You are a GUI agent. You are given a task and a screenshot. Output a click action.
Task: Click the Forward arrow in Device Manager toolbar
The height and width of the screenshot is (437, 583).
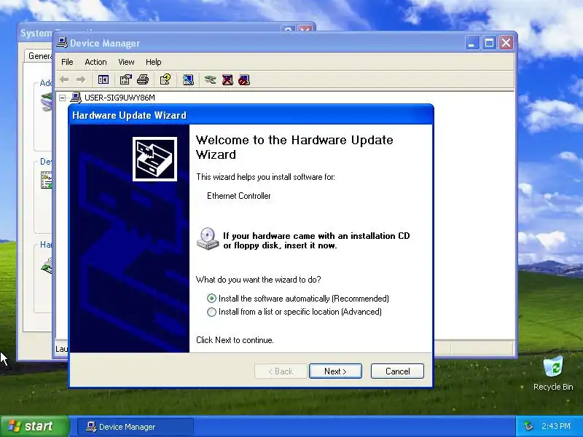[x=81, y=79]
